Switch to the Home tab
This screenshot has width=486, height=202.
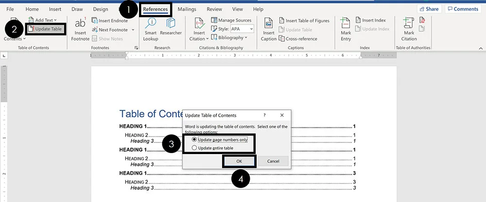[x=32, y=9]
